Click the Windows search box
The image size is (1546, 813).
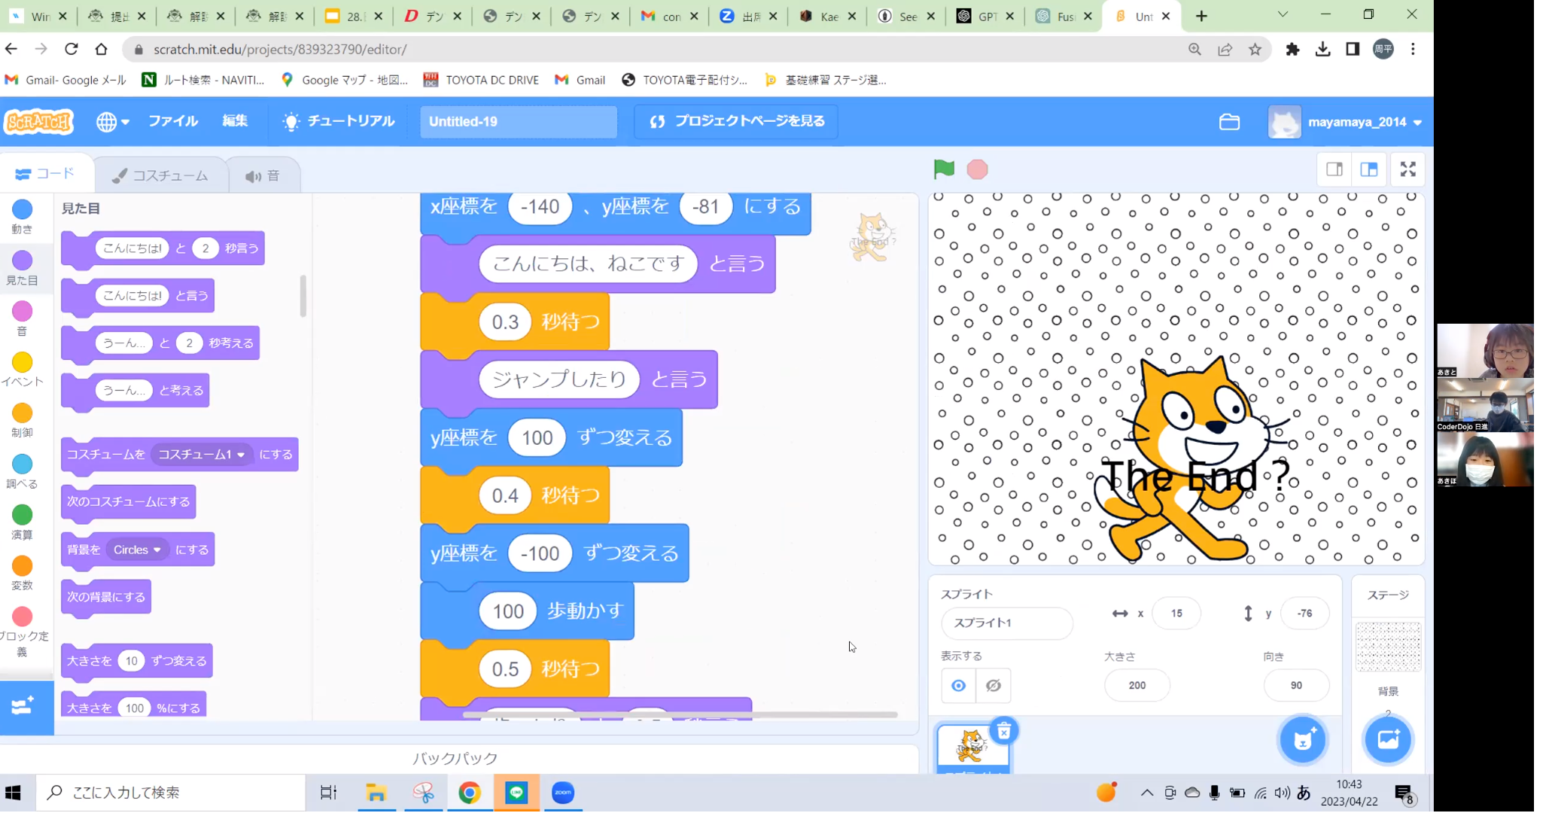click(170, 793)
